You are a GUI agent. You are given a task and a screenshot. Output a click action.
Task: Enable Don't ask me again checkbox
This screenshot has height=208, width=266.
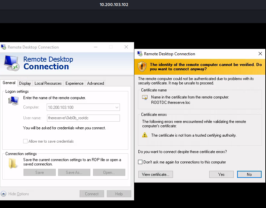[x=140, y=162]
